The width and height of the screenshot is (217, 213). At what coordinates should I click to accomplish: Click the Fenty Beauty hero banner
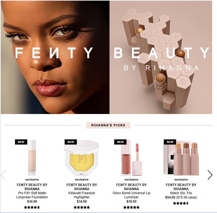(x=106, y=57)
